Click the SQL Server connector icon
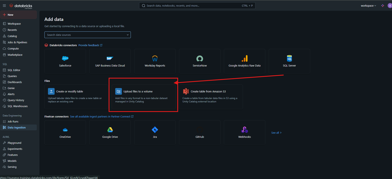Screen dimensions: 392x179 click(289, 59)
